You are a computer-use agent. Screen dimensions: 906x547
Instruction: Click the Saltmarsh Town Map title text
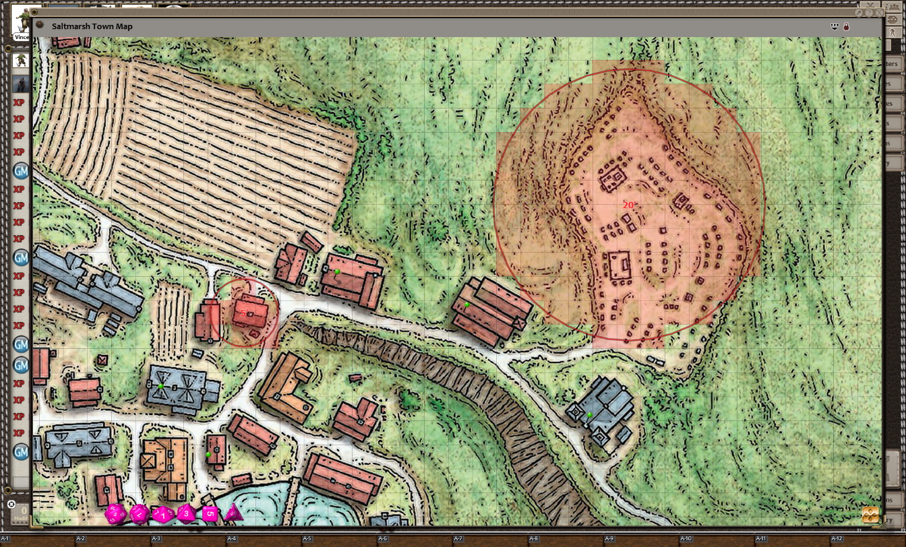click(92, 26)
